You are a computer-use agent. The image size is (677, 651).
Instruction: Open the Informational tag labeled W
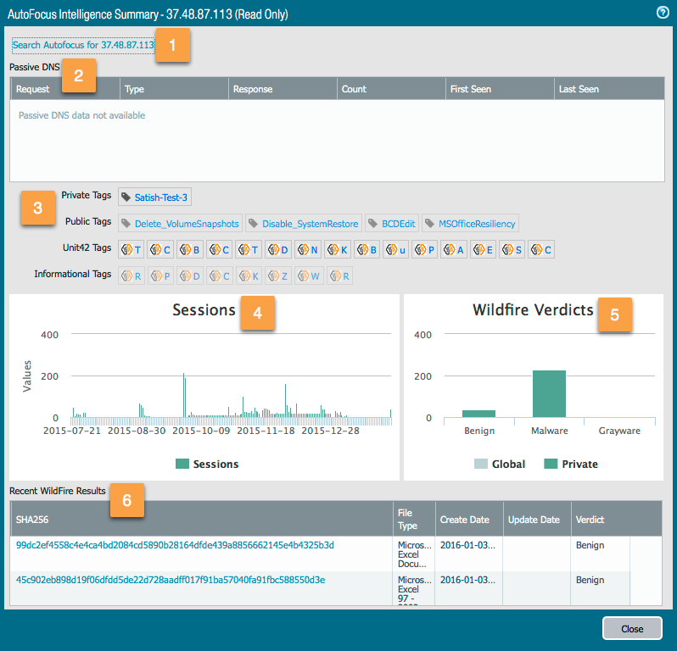click(x=307, y=275)
